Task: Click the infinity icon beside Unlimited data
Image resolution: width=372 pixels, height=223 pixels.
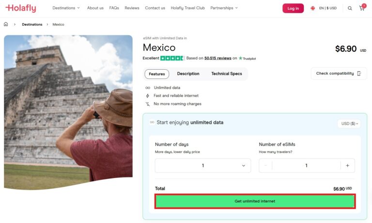Action: tap(148, 88)
